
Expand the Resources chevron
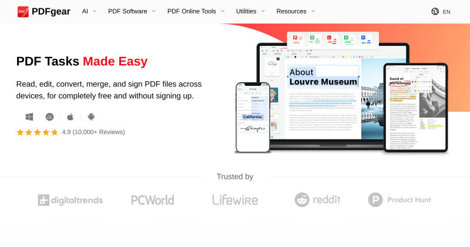click(313, 11)
